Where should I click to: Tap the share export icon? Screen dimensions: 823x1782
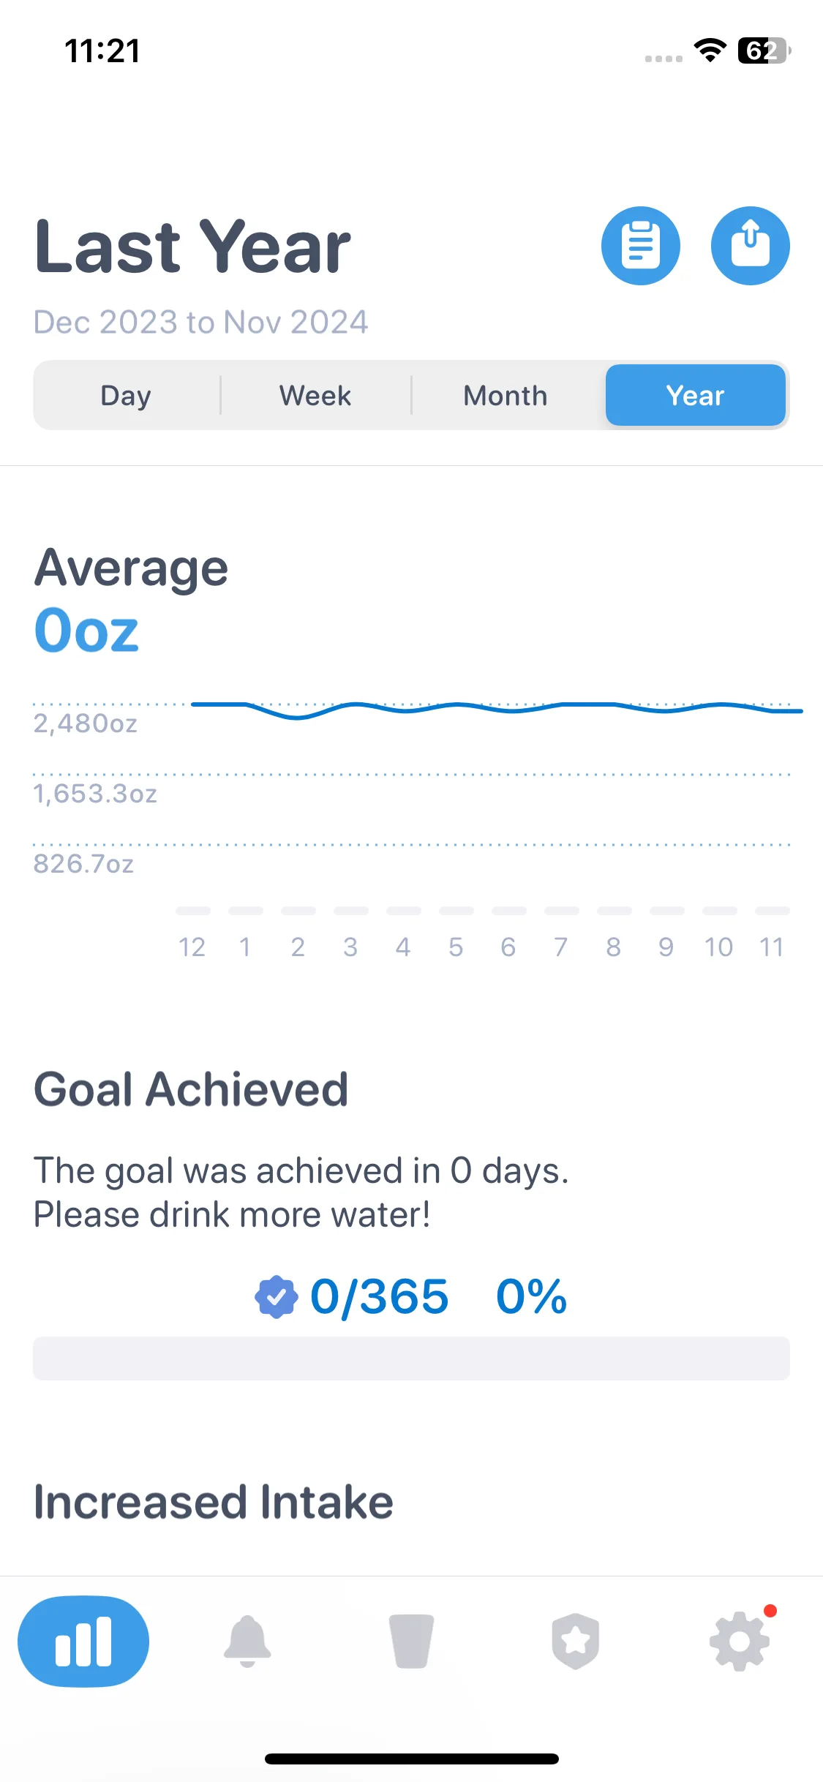coord(750,246)
